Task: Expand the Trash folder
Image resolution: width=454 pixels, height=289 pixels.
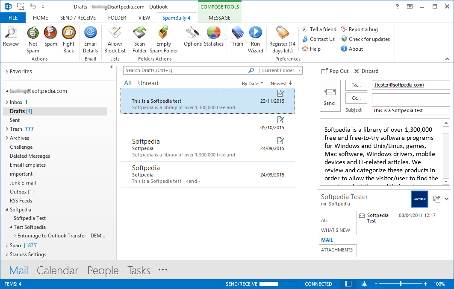Action: pos(7,129)
